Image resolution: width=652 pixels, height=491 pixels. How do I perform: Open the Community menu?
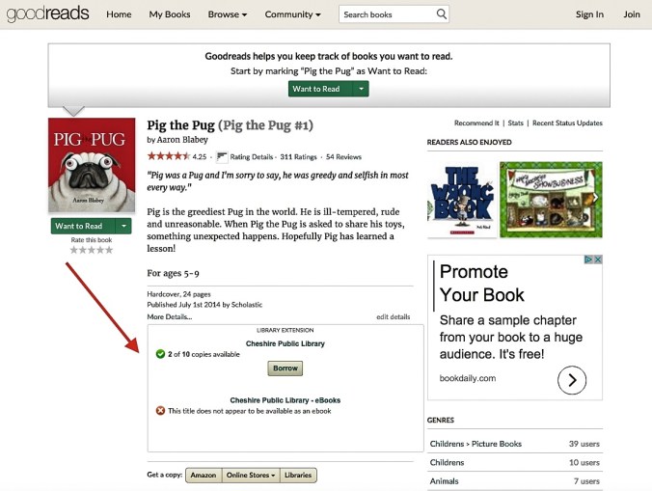tap(293, 14)
